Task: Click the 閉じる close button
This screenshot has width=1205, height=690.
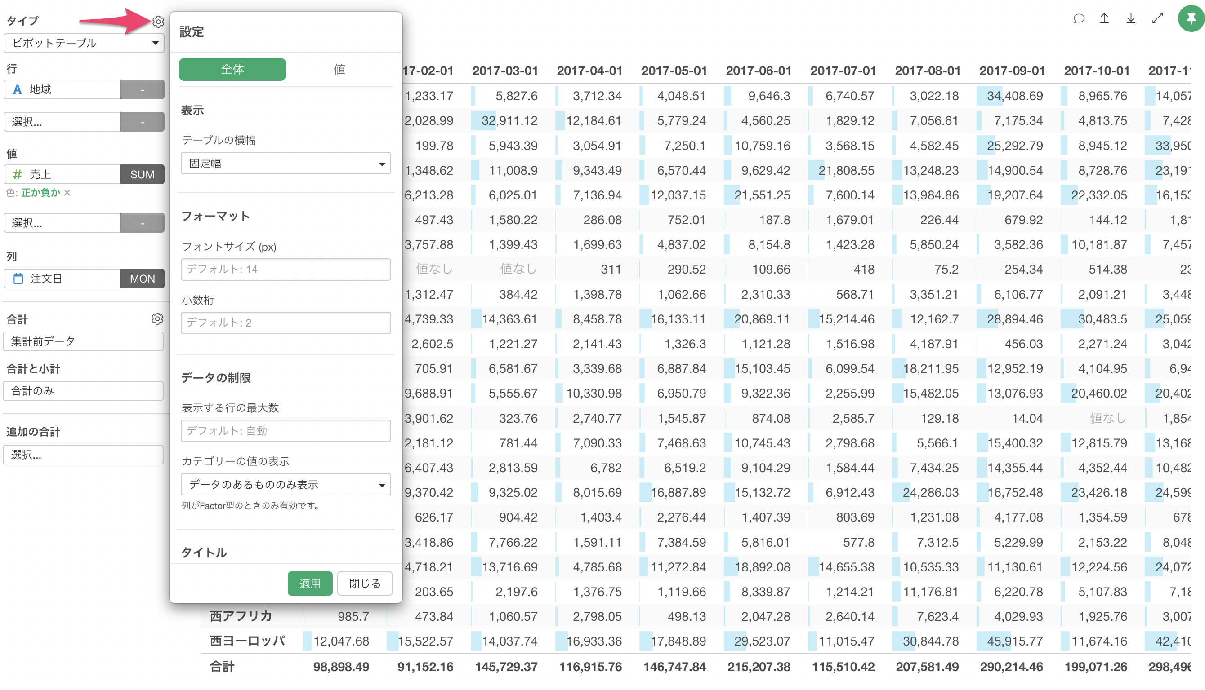Action: point(365,584)
